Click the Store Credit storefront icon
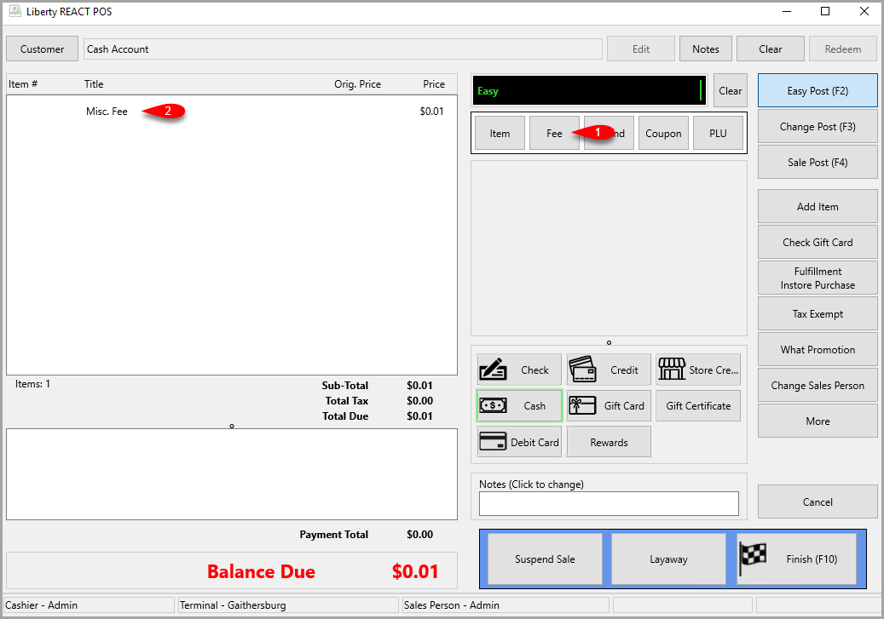This screenshot has height=619, width=884. point(672,370)
